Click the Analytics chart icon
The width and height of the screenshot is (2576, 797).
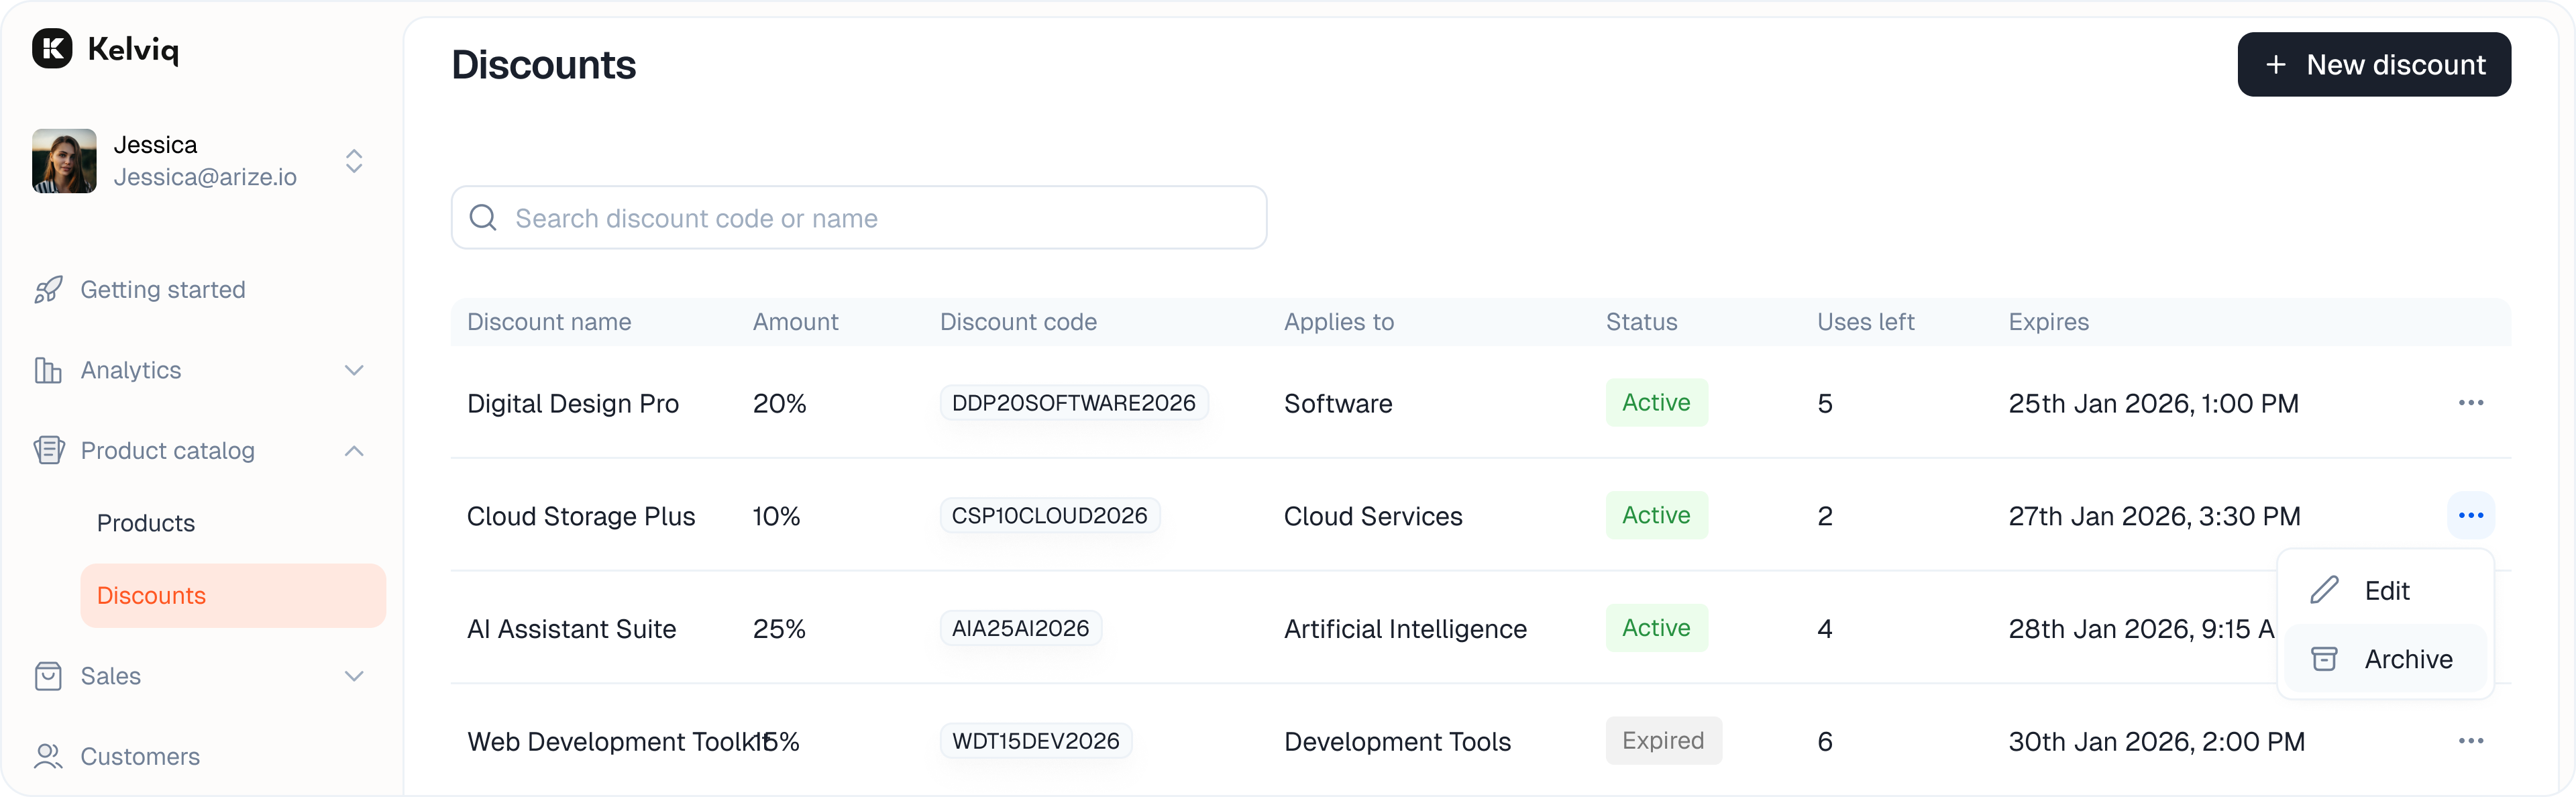pos(48,370)
